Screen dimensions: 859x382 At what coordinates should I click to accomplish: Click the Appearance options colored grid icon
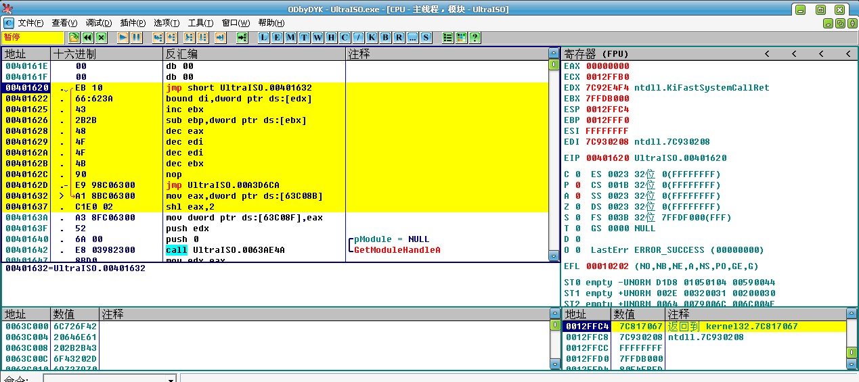tap(461, 37)
